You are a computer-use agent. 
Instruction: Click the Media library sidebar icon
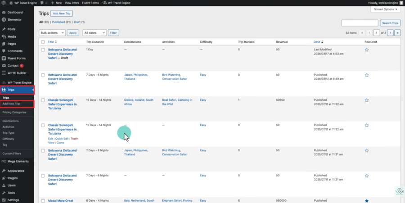pos(4,36)
